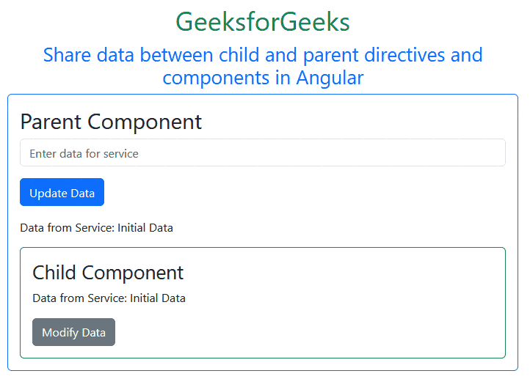Click the word 'parent' in the blue subtitle
The image size is (530, 390).
[x=330, y=55]
